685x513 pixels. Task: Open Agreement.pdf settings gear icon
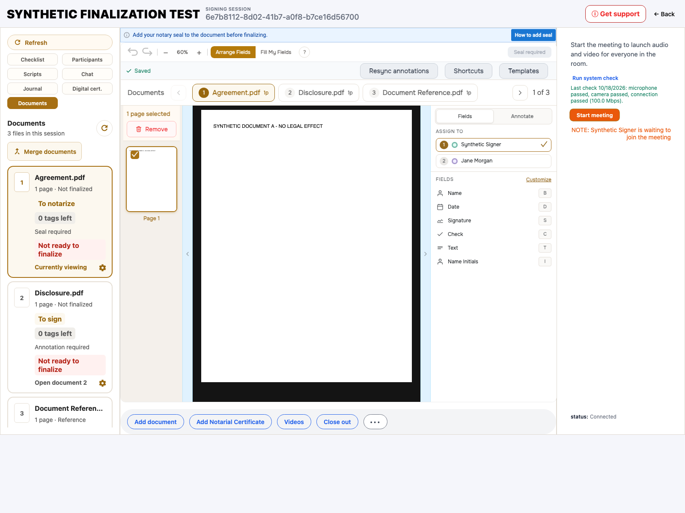click(x=102, y=268)
